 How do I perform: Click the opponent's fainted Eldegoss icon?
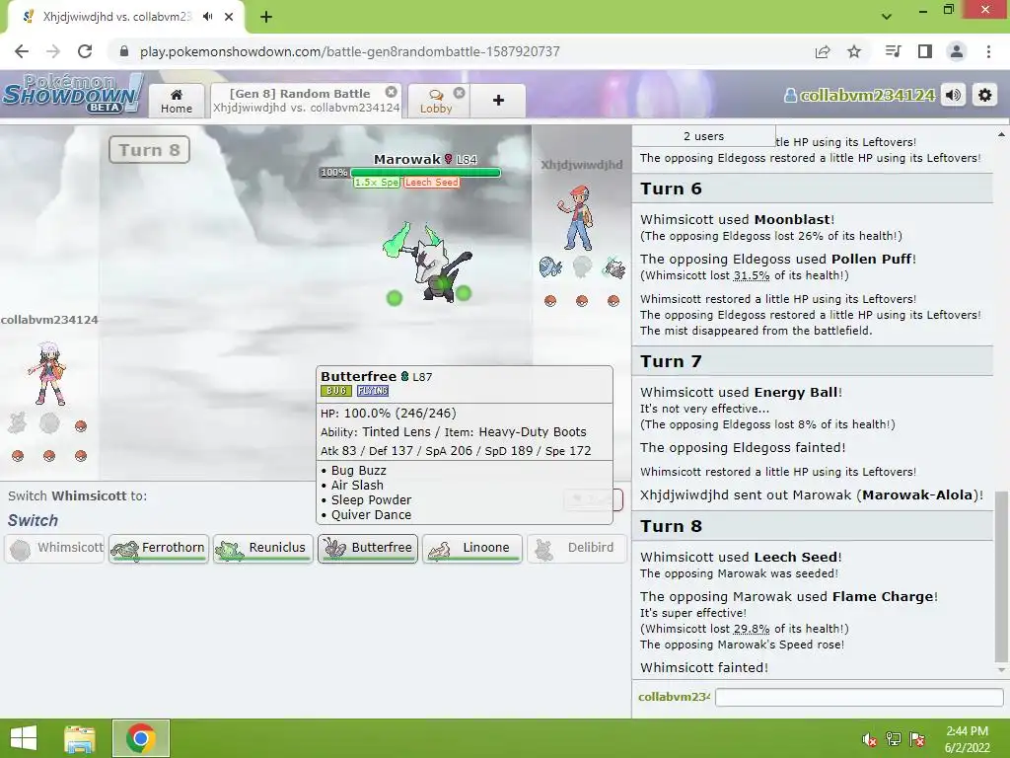click(x=582, y=266)
